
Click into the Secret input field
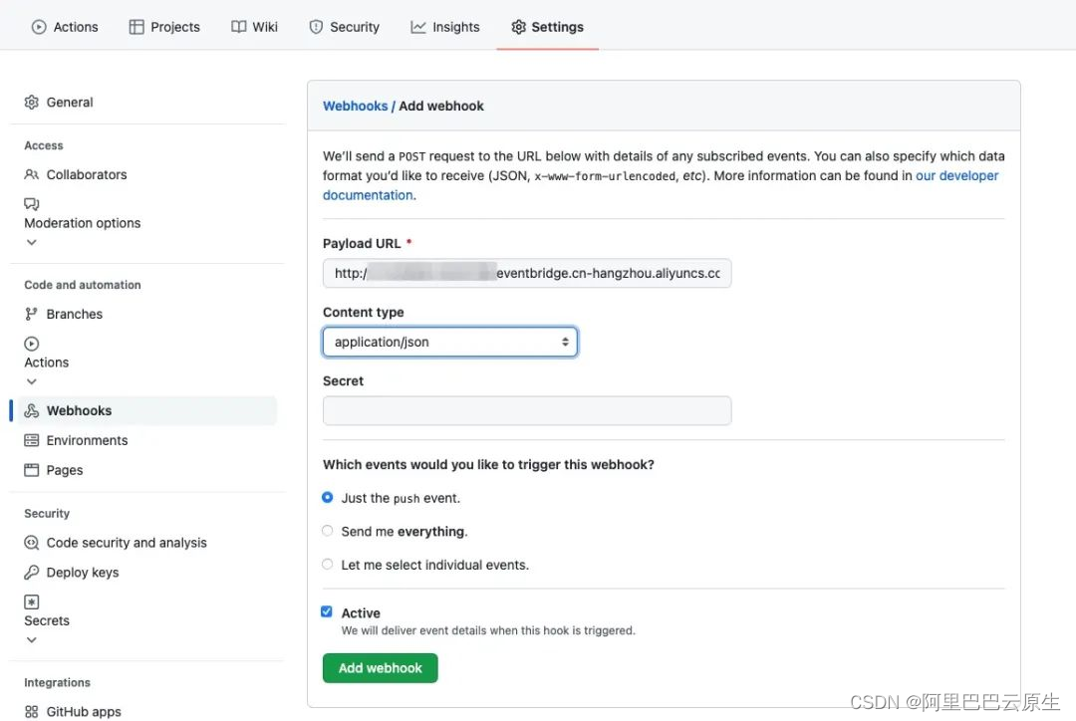tap(527, 410)
